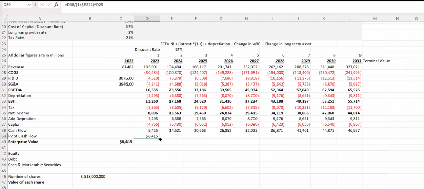Select the 3% growth rate value

pyautogui.click(x=121, y=32)
